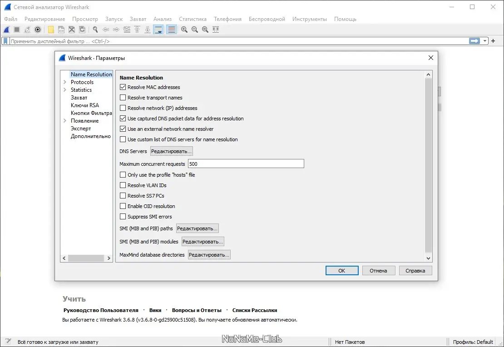Expand the Statistics tree node
Viewport: 504px width, 347px height.
click(x=65, y=90)
